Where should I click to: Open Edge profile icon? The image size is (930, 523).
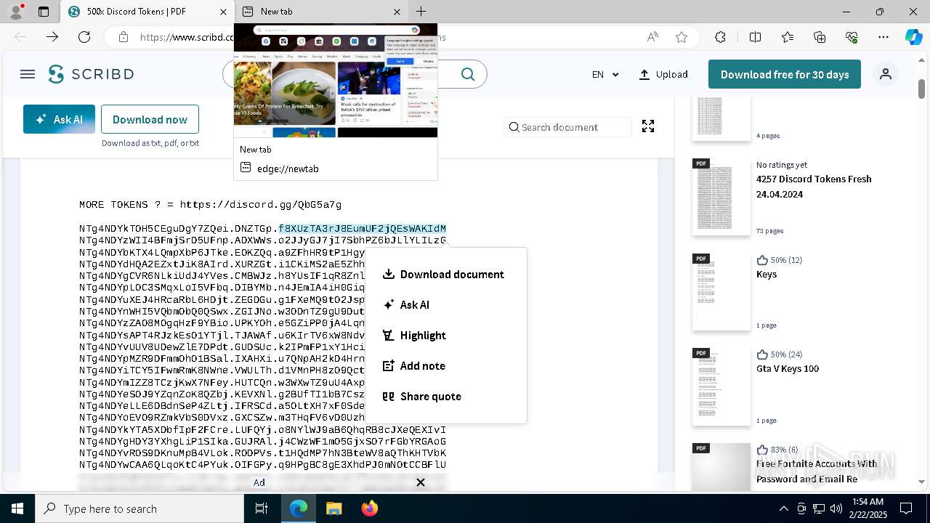[17, 11]
